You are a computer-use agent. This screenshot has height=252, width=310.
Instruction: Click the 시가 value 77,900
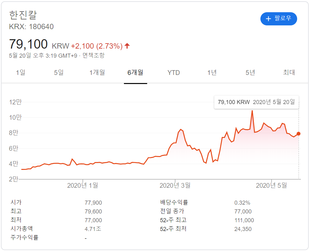pos(93,202)
